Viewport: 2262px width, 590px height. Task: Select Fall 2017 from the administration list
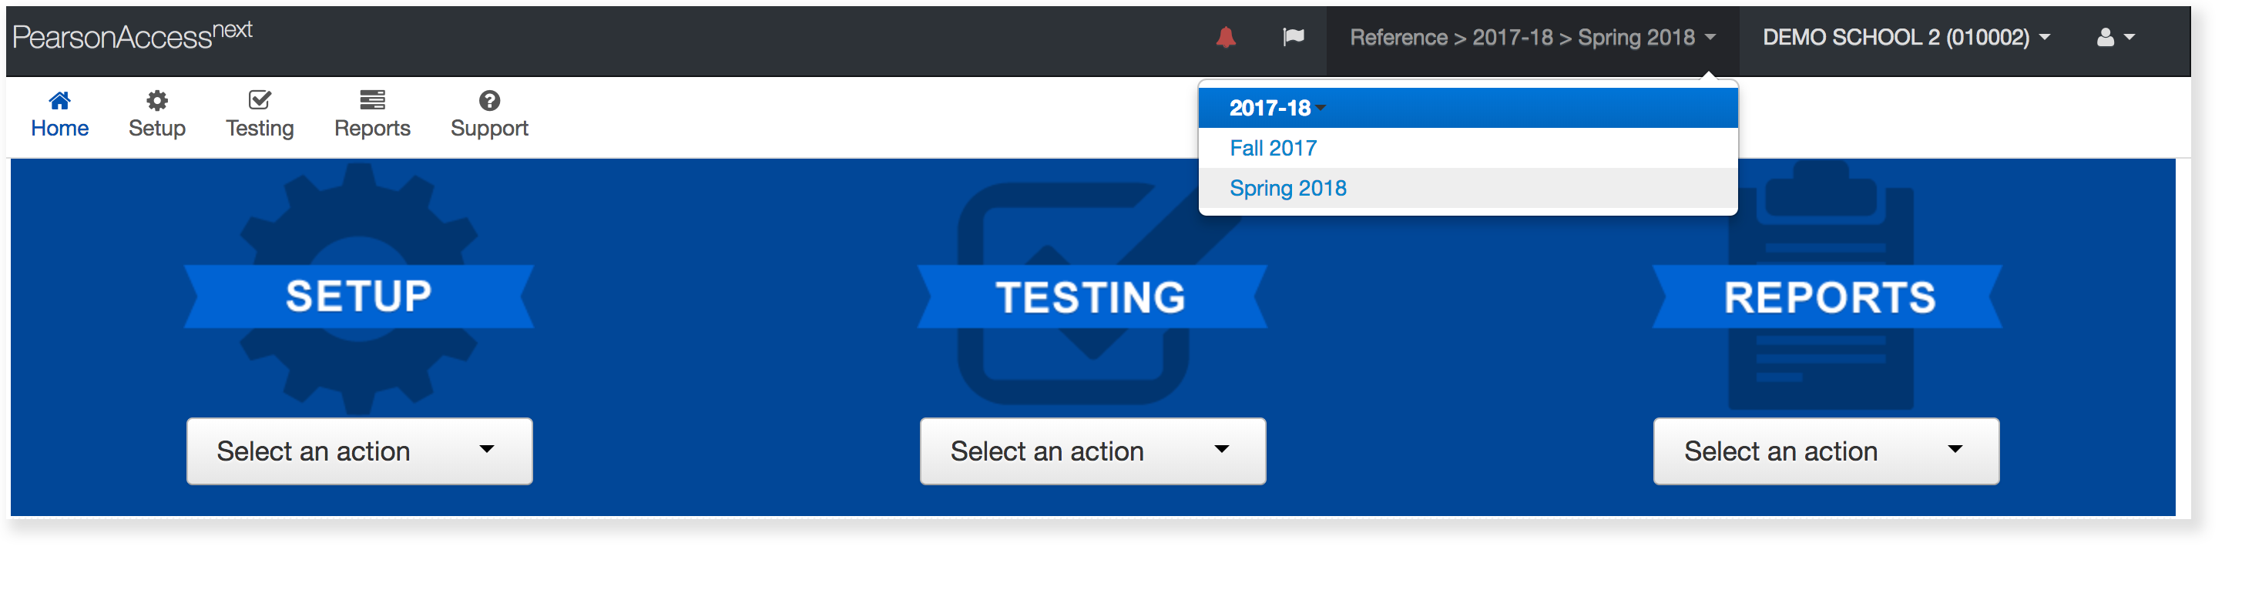pos(1274,149)
